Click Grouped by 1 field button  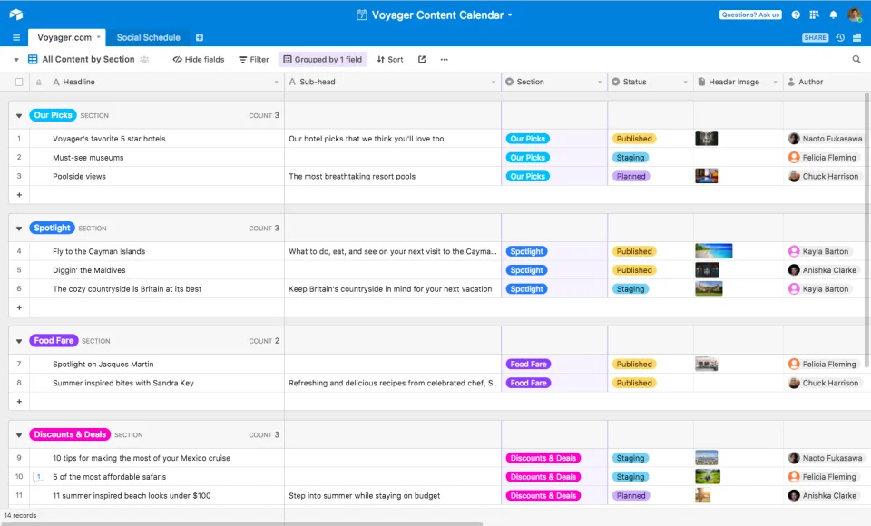[x=323, y=60]
